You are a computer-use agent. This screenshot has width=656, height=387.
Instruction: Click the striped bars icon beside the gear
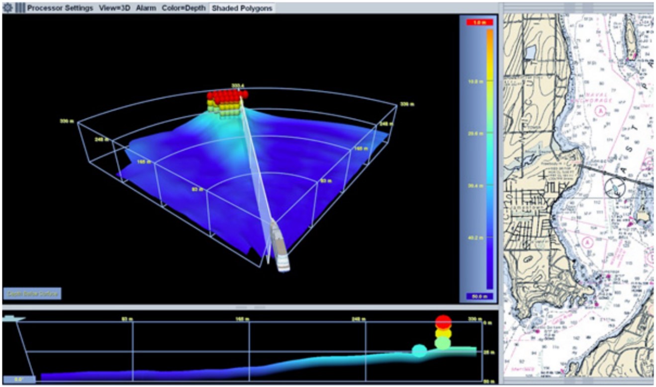tap(19, 8)
